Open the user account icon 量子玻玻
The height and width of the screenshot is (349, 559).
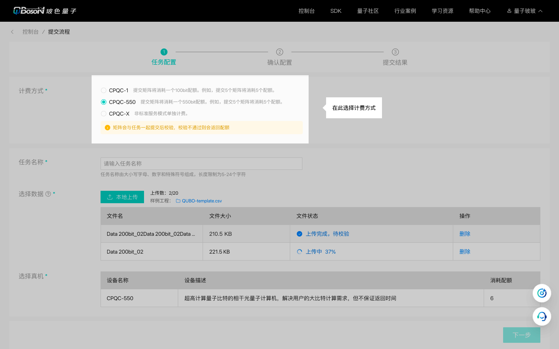click(x=509, y=11)
